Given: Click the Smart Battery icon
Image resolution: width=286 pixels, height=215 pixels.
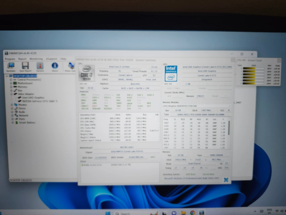Looking at the screenshot, I should point(17,122).
